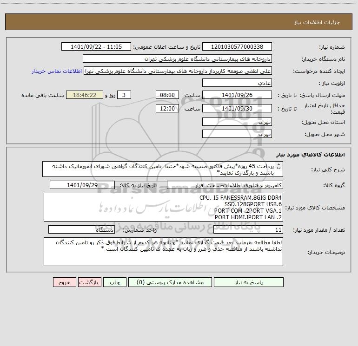Click the جزئیات اطلاعات نیاز header title

tap(317, 22)
